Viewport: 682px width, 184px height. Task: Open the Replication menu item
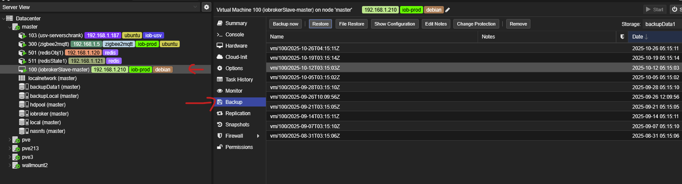[x=238, y=113]
